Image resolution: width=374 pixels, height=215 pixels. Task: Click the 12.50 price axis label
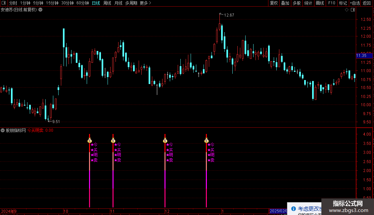(366, 19)
